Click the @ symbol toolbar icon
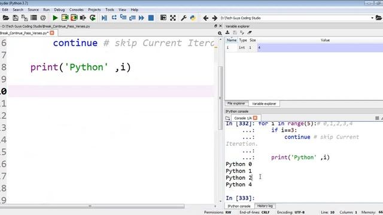 coord(43,18)
